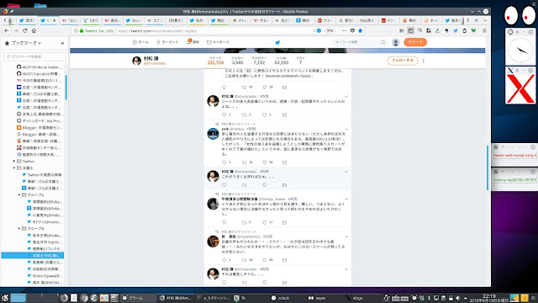This screenshot has width=538, height=303.
Task: Open メッセージ messages on Twitter
Action: pos(219,42)
